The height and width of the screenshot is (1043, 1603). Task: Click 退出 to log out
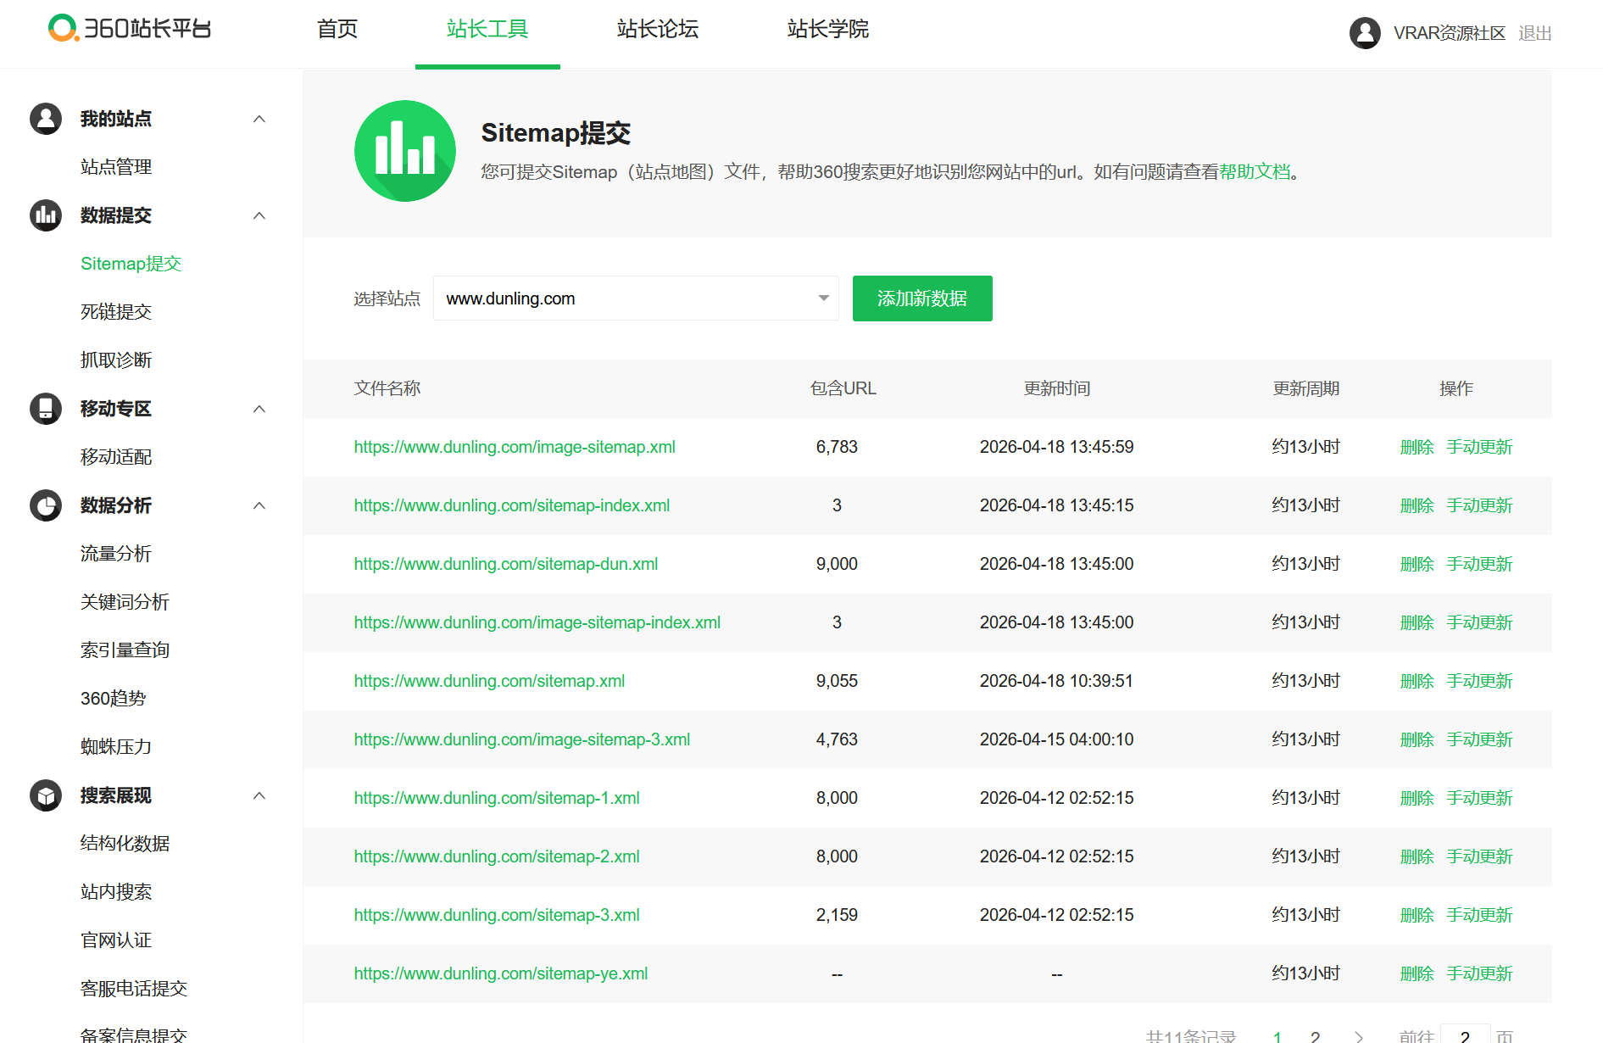(x=1535, y=33)
